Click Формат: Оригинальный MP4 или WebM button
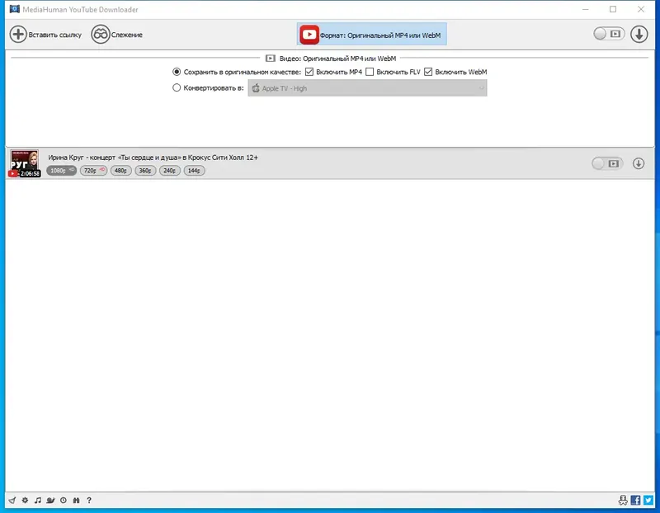 coord(372,34)
